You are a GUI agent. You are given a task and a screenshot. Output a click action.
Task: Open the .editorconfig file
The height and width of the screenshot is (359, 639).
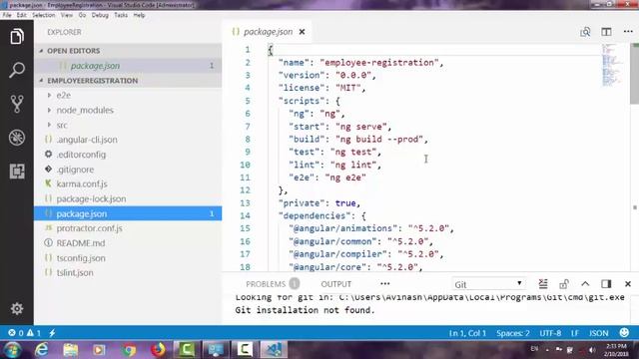(x=128, y=155)
